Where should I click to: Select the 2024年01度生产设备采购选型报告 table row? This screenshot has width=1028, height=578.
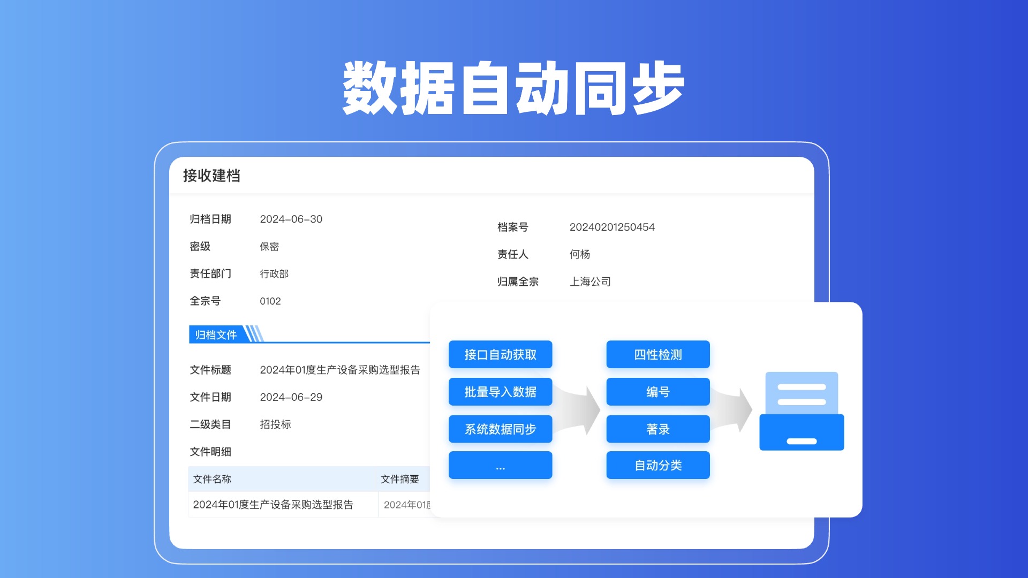coord(273,505)
